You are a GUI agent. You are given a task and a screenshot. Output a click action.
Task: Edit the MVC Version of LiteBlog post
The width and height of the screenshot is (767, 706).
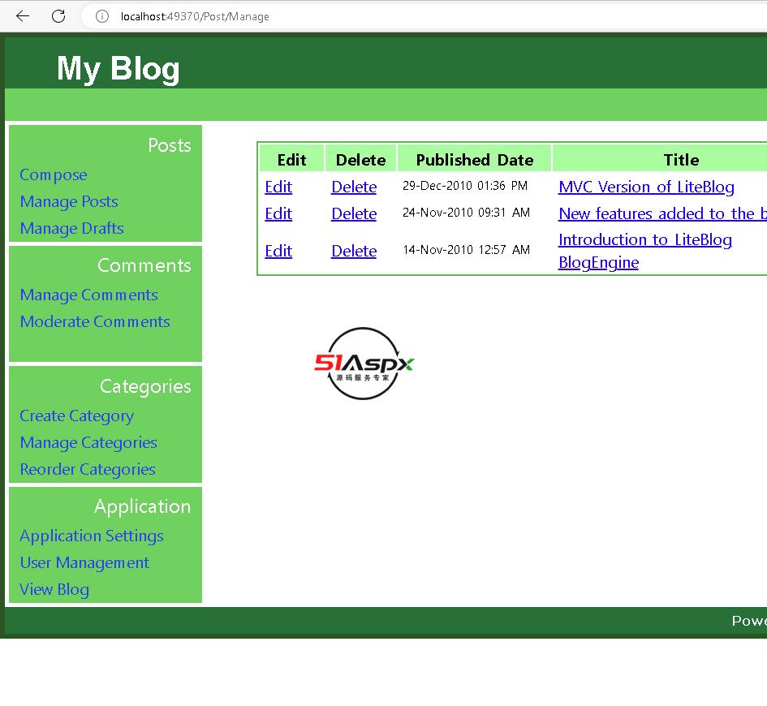pyautogui.click(x=278, y=187)
